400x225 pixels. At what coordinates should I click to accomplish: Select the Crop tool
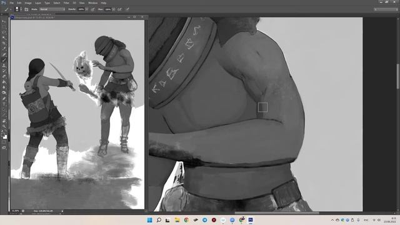[4, 43]
